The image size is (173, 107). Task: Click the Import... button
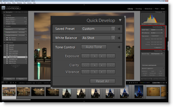coord(9,79)
